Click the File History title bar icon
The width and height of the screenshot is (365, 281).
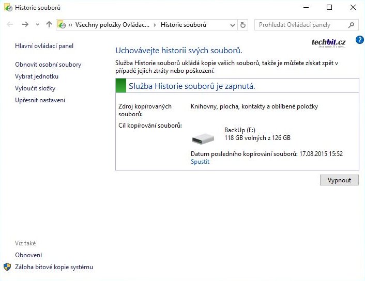8,8
